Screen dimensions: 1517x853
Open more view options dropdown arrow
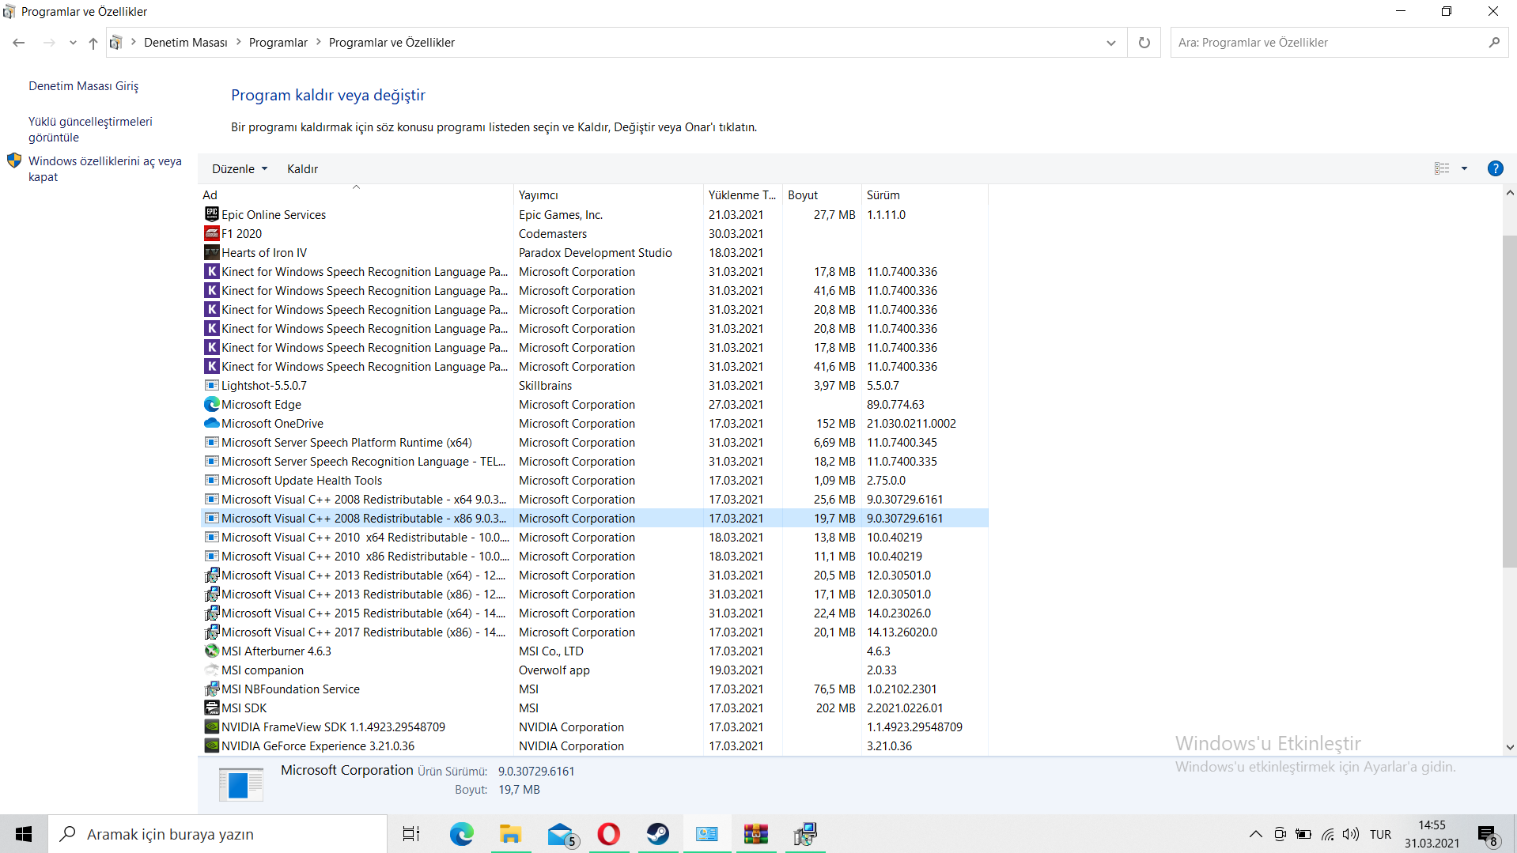pyautogui.click(x=1464, y=168)
